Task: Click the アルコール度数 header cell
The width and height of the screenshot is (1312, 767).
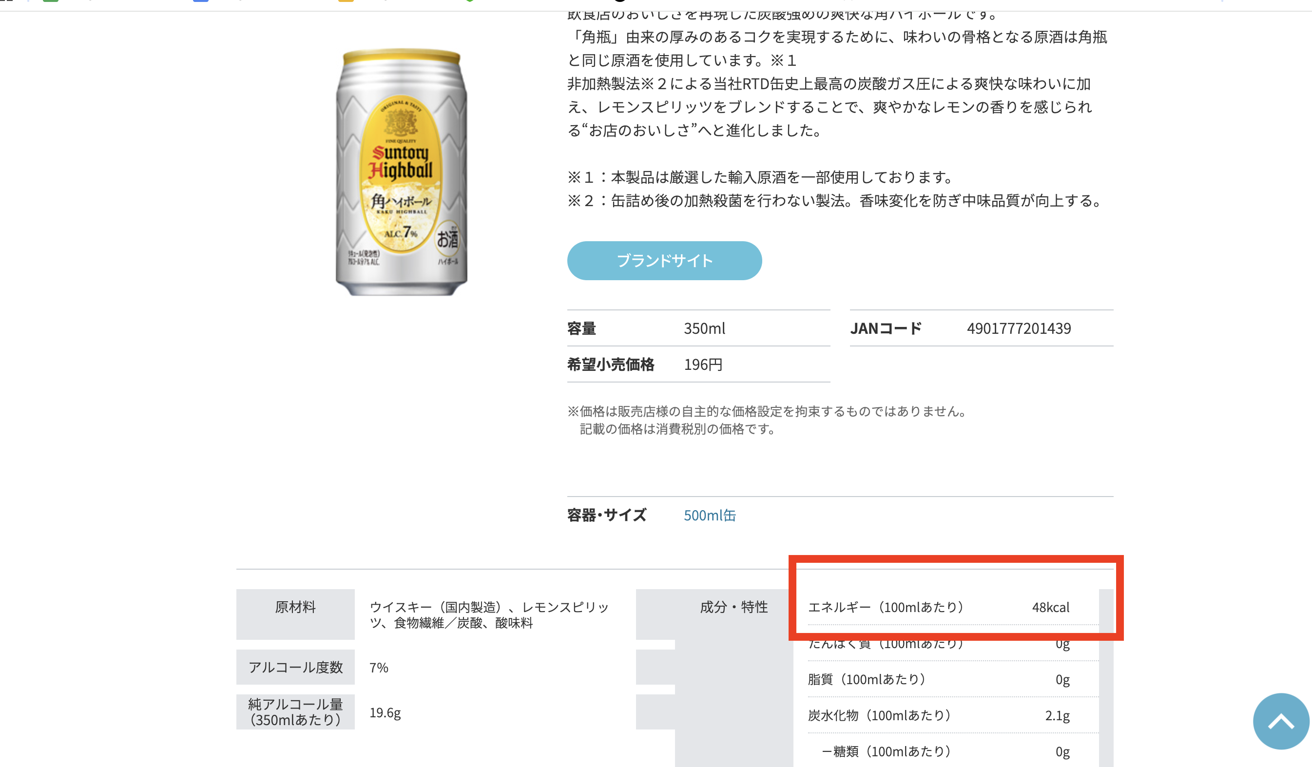Action: (x=295, y=667)
